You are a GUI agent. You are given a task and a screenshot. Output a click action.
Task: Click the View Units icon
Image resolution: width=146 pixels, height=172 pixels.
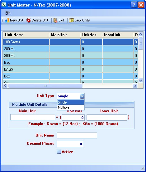[71, 20]
